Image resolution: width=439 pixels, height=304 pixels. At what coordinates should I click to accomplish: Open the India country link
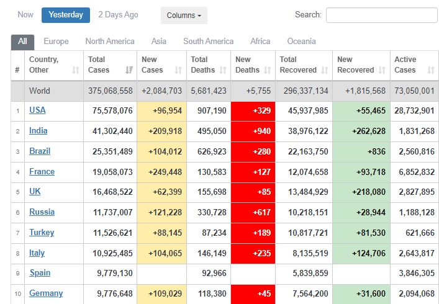(x=38, y=131)
